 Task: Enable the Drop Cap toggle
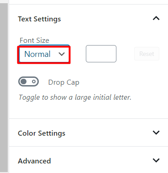(x=28, y=81)
